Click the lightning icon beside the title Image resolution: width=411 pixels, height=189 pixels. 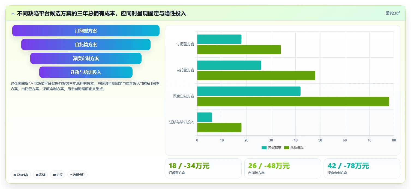click(x=13, y=13)
